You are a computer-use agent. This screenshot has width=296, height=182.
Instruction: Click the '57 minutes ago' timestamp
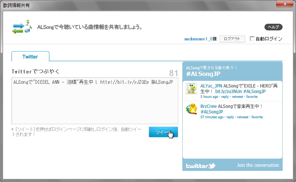click(x=212, y=117)
